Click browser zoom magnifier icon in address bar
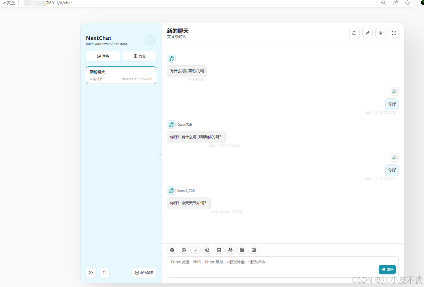 coord(383,3)
